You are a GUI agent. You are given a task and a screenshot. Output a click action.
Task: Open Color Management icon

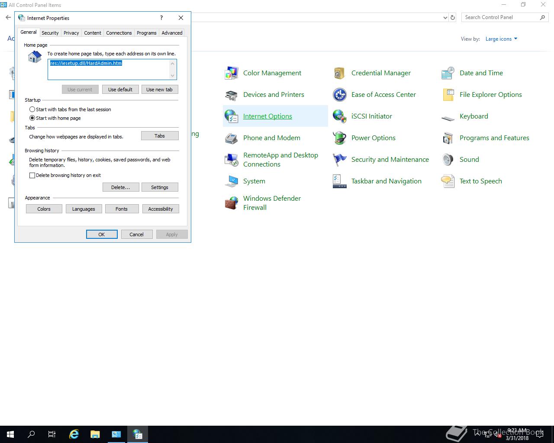pyautogui.click(x=232, y=73)
